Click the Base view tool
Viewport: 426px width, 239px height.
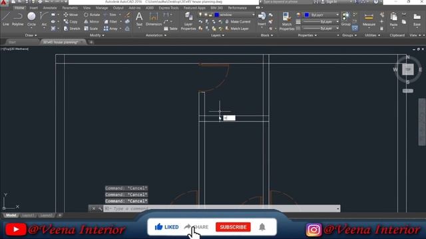coord(417,19)
